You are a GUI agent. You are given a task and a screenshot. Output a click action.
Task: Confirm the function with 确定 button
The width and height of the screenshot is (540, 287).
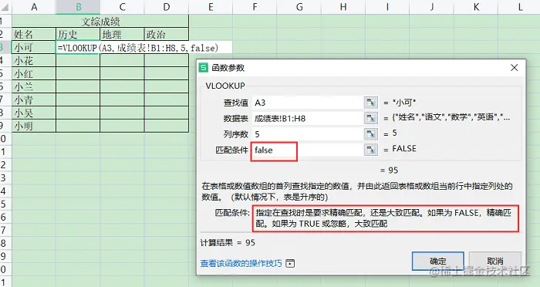(437, 261)
